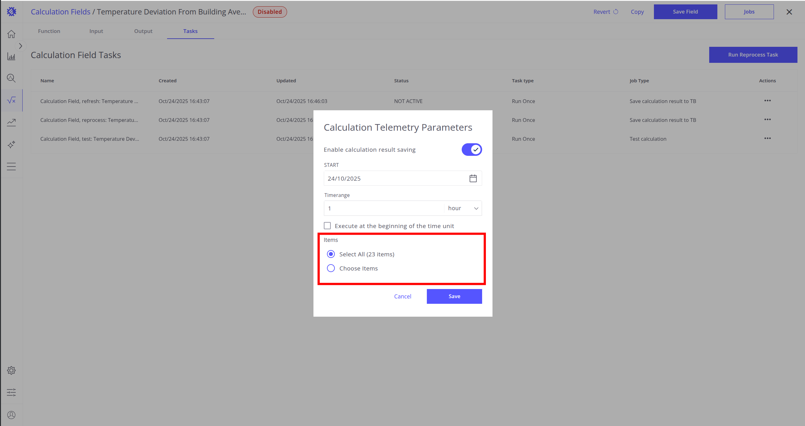Disable the calculation result saving toggle
Viewport: 805px width, 426px height.
pos(471,150)
